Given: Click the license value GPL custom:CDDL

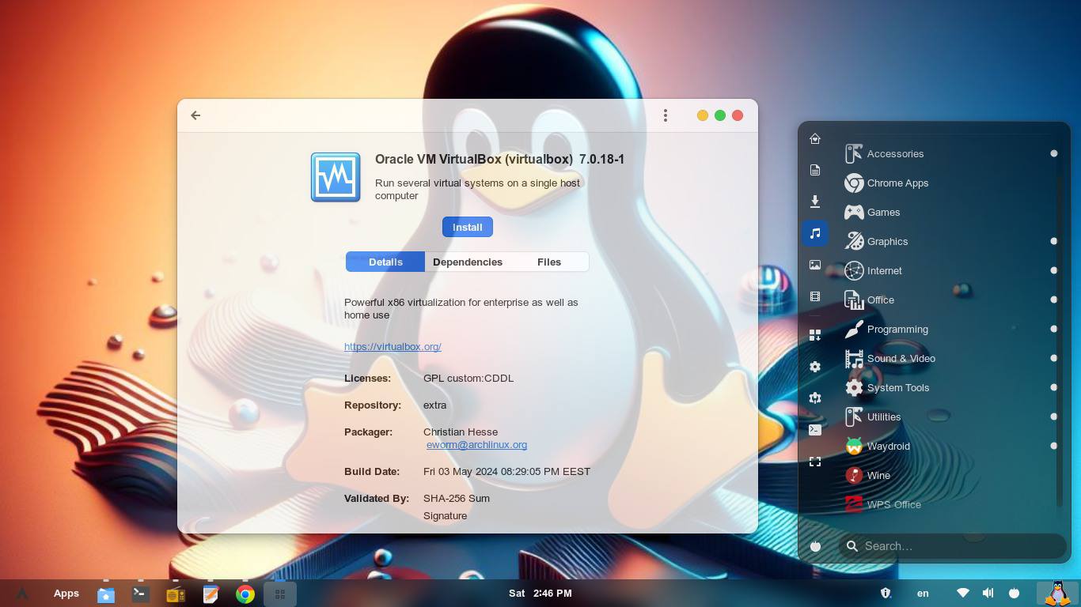Looking at the screenshot, I should click(x=468, y=379).
